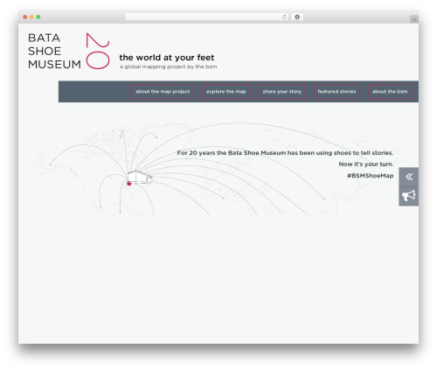Maximize the window with green button
The image size is (437, 370).
38,17
